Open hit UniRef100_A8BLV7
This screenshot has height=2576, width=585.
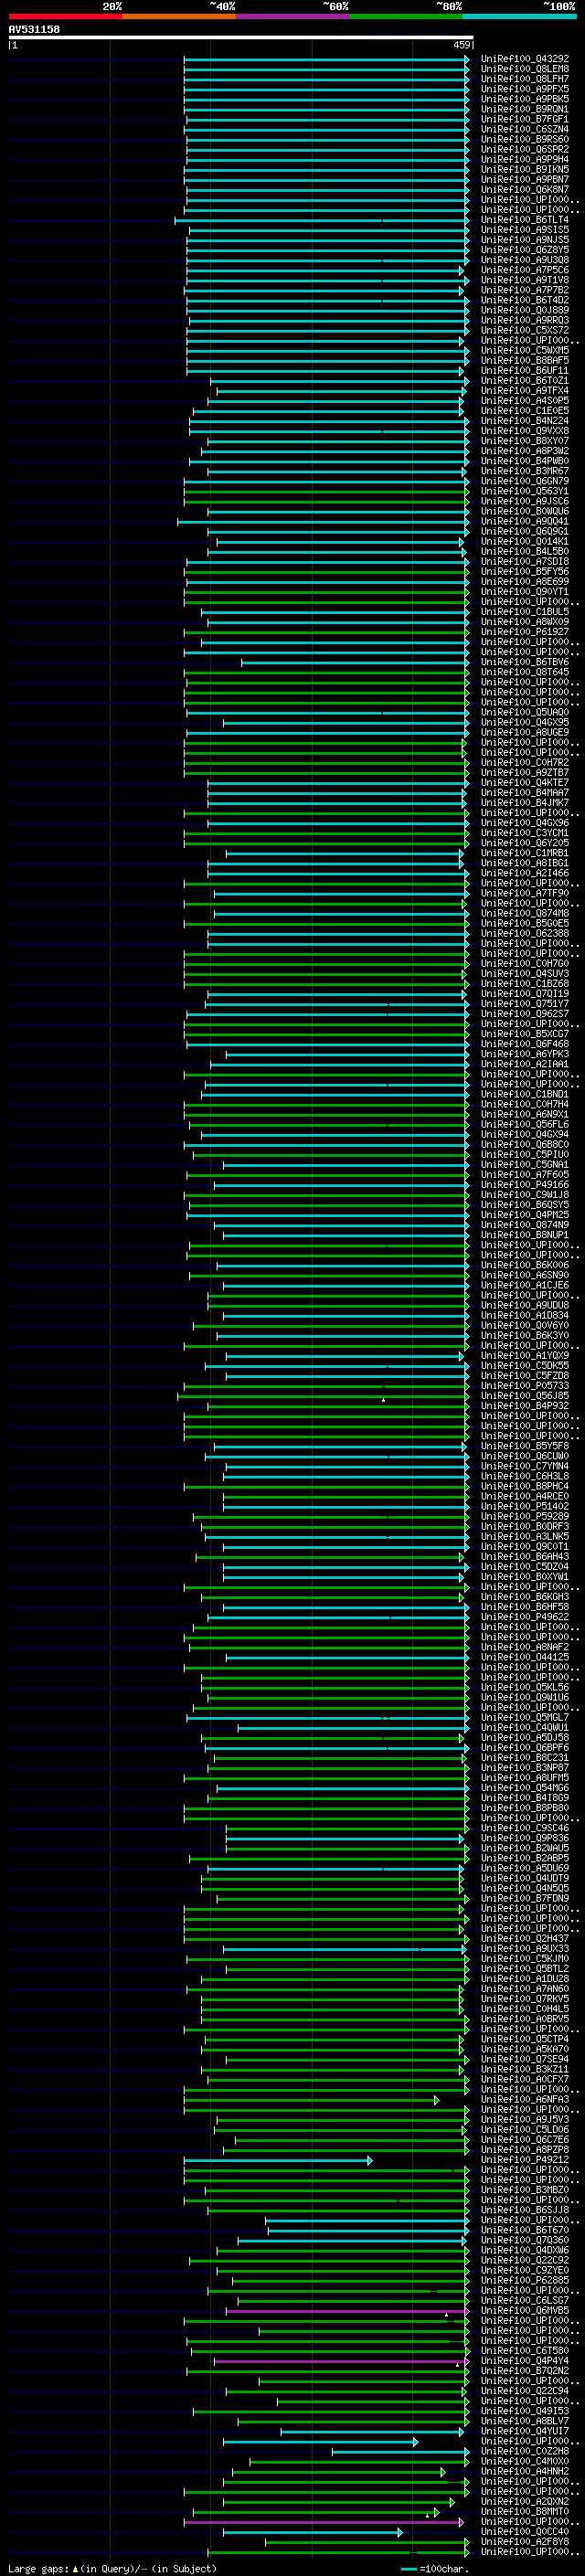(x=525, y=2422)
